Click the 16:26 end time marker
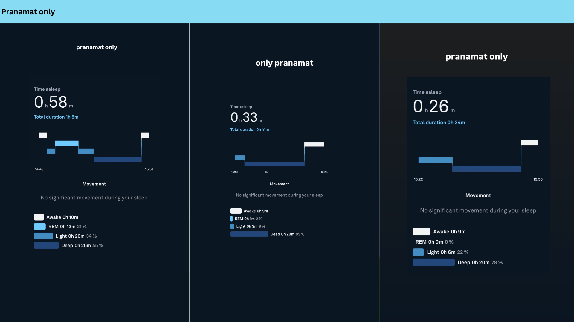Screen dimensions: 574x322 click(x=324, y=172)
